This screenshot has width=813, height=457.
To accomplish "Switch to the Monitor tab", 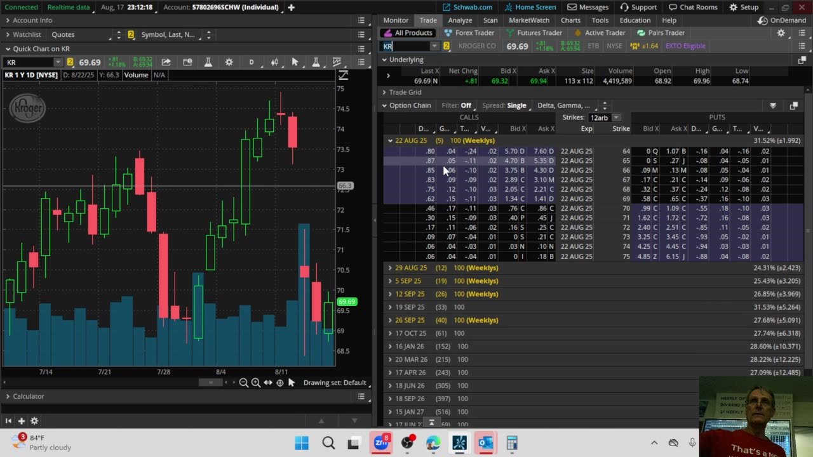I will [x=396, y=20].
